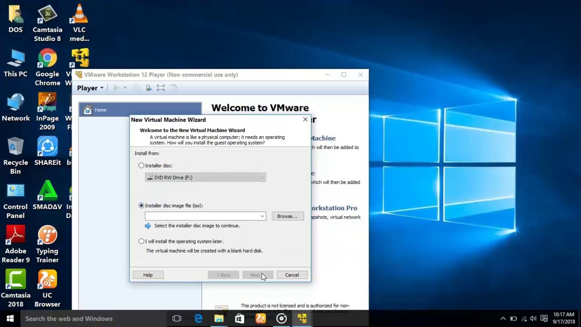Screen dimensions: 581x327
Task: Click the Unity mode icon in VMware toolbar
Action: click(x=173, y=88)
